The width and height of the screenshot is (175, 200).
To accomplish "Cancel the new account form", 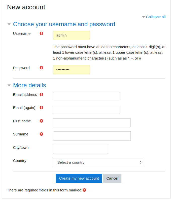I will (112, 178).
